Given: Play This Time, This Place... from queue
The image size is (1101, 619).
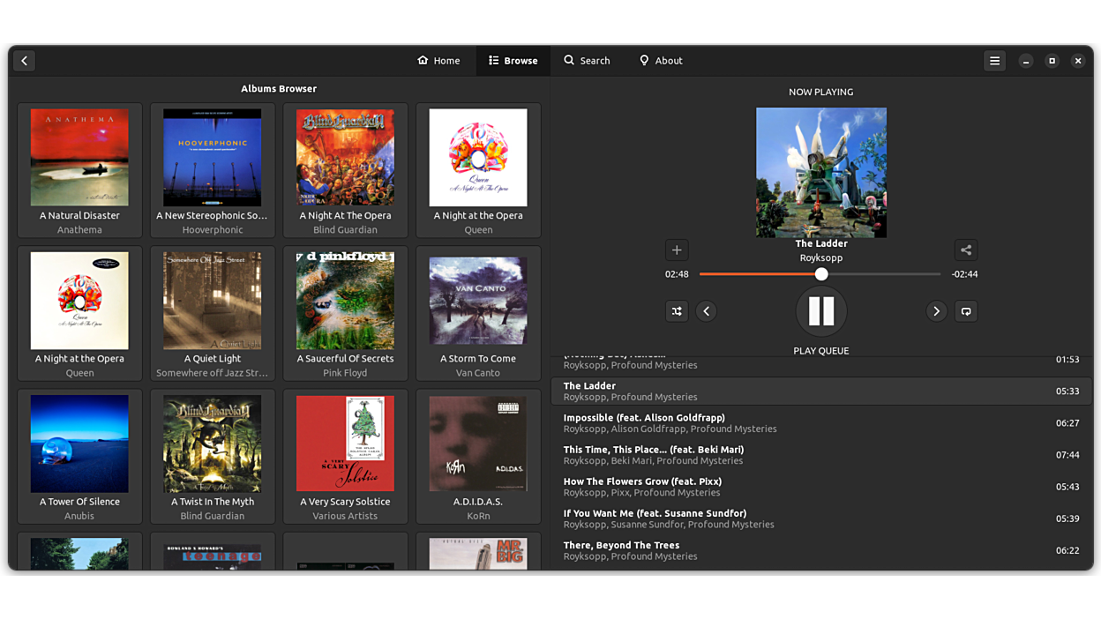Looking at the screenshot, I should click(x=821, y=455).
